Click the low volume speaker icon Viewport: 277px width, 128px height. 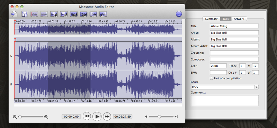[146, 117]
